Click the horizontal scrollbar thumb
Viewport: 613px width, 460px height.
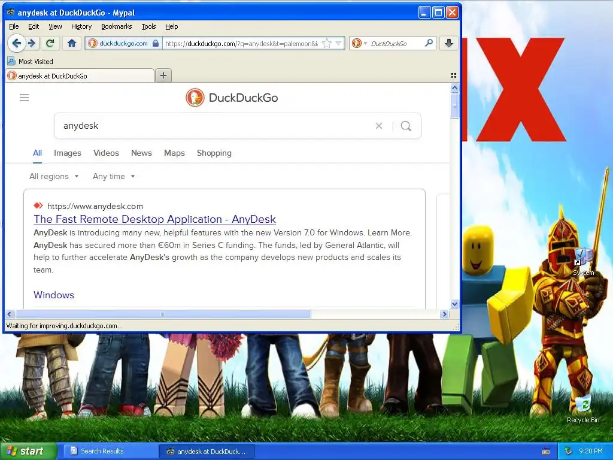tap(163, 314)
